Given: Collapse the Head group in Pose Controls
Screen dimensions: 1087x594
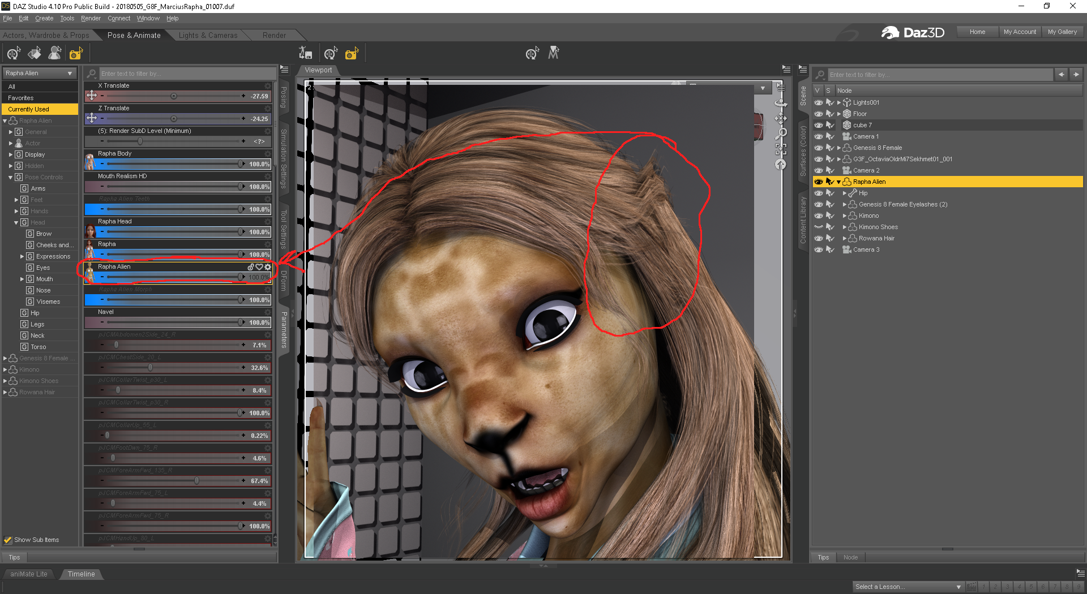Looking at the screenshot, I should [16, 222].
